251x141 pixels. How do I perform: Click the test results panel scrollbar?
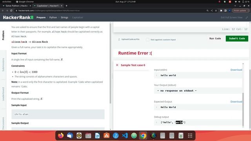coord(243,109)
